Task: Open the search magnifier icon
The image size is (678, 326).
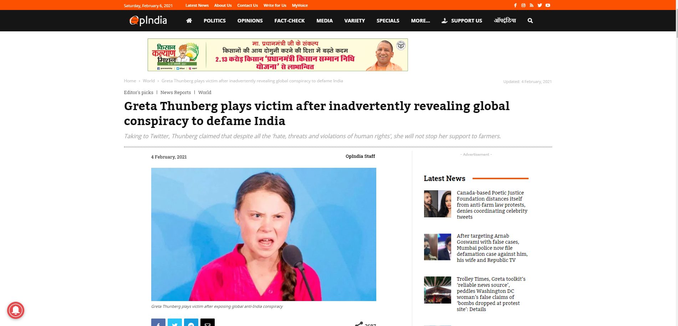Action: coord(530,21)
